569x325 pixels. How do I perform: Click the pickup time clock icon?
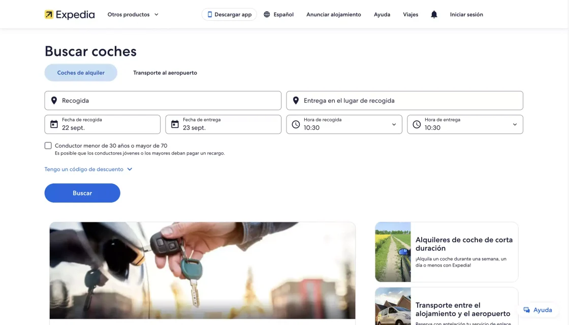coord(296,124)
